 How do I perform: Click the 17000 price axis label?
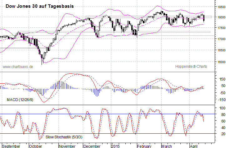pos(222,39)
